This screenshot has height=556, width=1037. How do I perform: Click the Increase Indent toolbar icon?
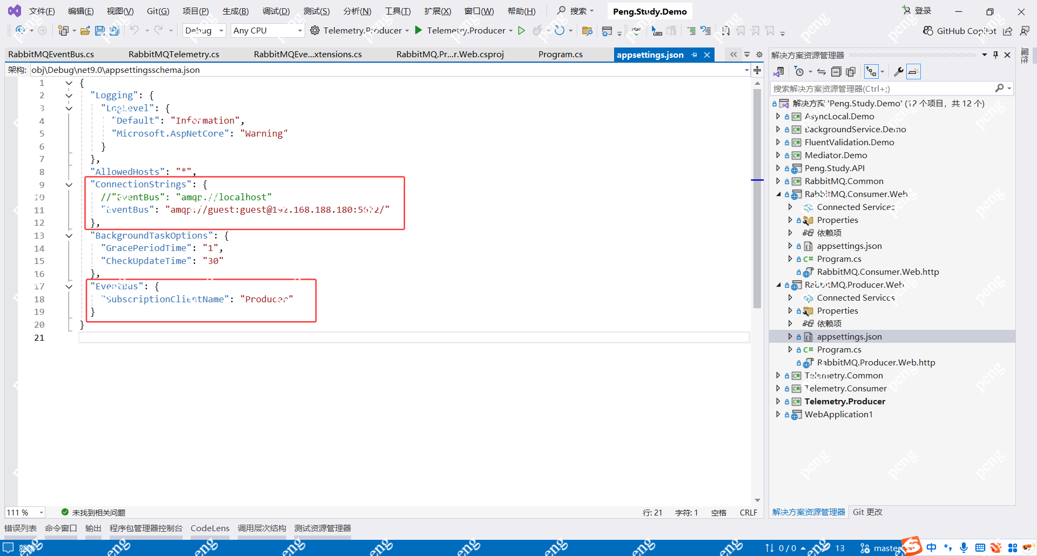[691, 31]
